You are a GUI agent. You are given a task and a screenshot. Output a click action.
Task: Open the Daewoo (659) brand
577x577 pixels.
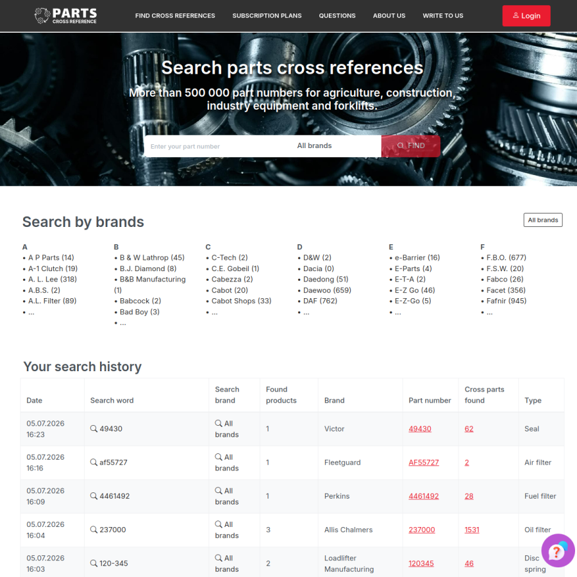click(x=327, y=290)
